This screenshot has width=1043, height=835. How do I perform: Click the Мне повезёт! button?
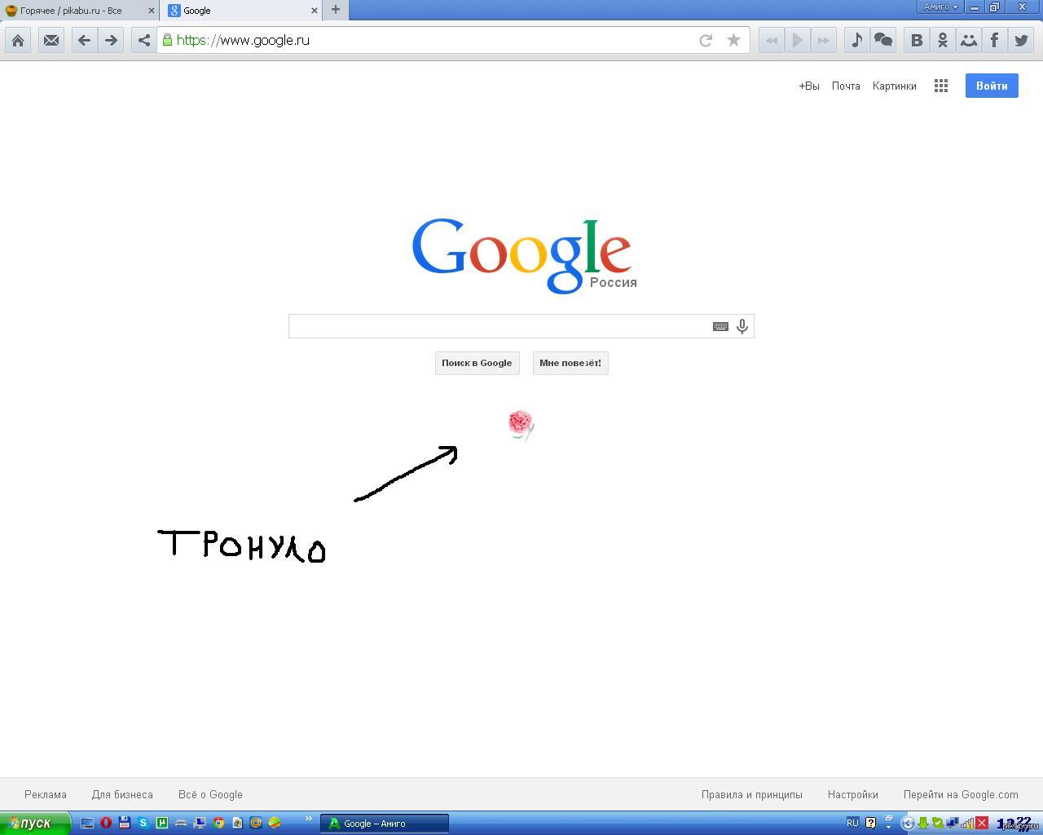coord(570,363)
